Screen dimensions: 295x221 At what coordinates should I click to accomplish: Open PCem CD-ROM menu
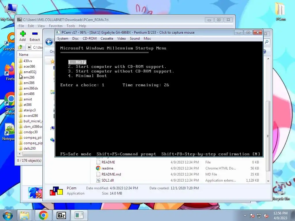pyautogui.click(x=90, y=39)
